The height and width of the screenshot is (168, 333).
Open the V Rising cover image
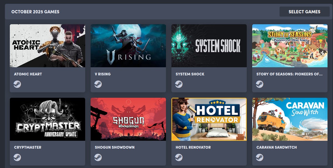[128, 46]
